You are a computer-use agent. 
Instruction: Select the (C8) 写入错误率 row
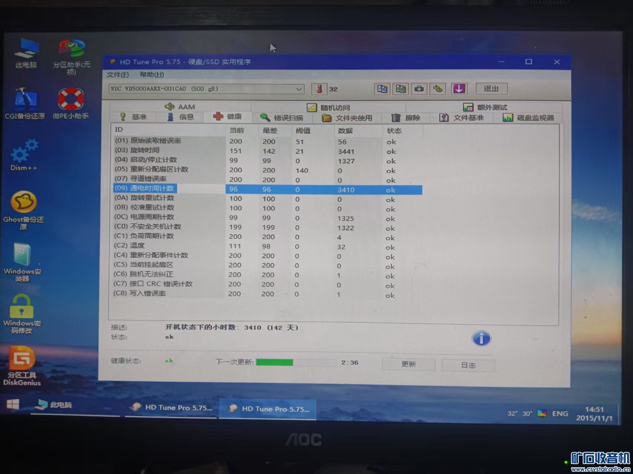[x=267, y=294]
